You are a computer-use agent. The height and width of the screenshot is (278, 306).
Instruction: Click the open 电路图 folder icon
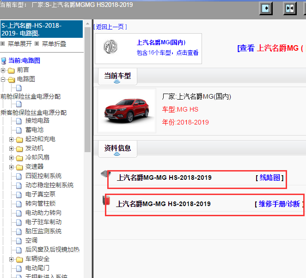[x=11, y=79]
